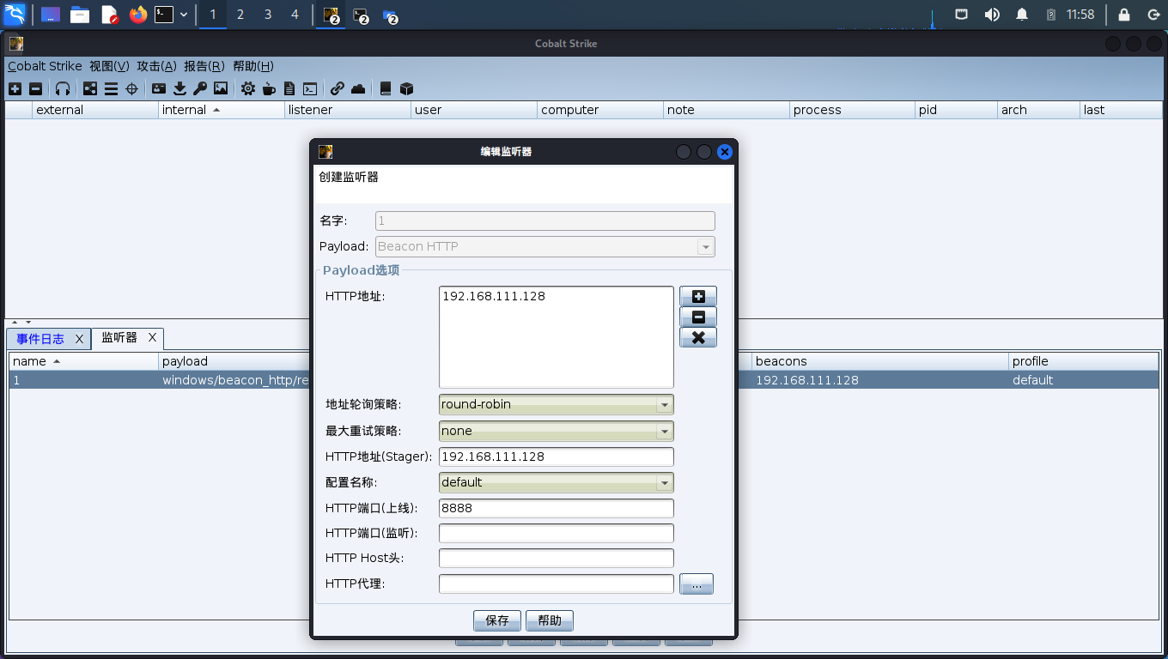Click the chain link host file icon
1168x659 pixels.
pos(338,88)
